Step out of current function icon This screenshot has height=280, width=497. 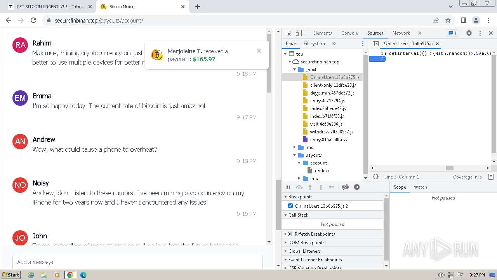coord(321,187)
